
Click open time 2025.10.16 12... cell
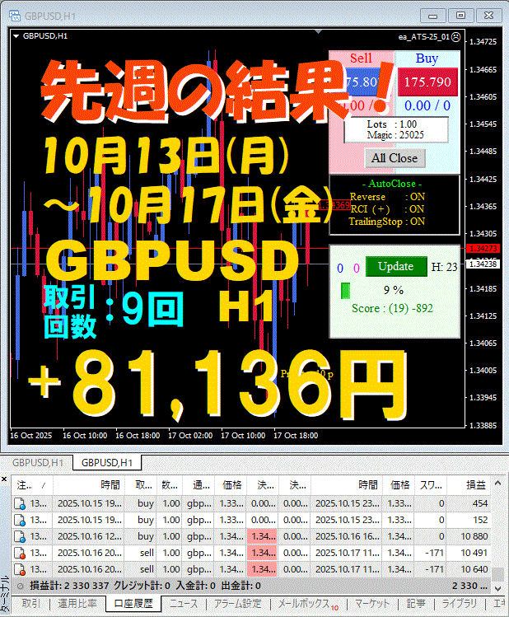pyautogui.click(x=90, y=537)
